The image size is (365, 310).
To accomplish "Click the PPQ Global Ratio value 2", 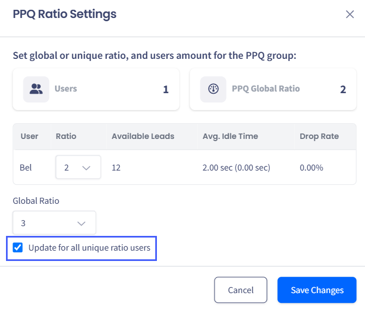I will pyautogui.click(x=343, y=89).
